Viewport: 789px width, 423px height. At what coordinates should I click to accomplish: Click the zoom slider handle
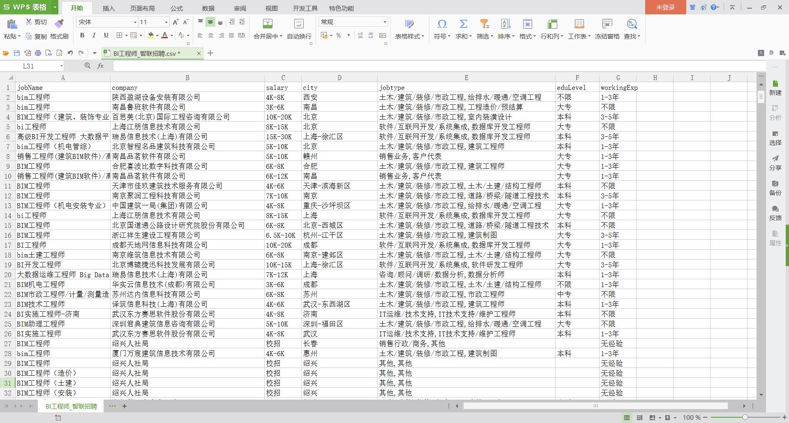tap(745, 417)
